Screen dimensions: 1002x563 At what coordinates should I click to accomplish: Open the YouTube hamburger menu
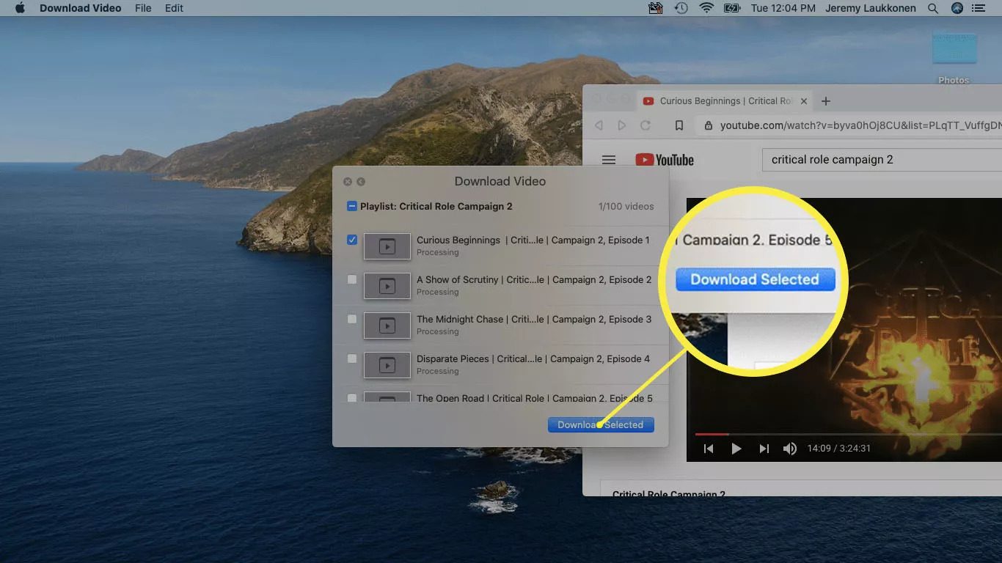(x=609, y=160)
